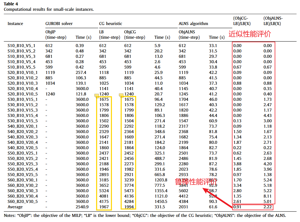Click the ALNS algorithm column header
Viewport: 300px width, 222px height.
193,24
